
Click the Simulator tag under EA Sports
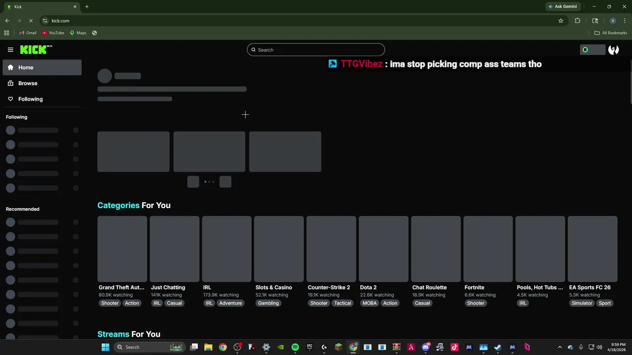pos(582,303)
